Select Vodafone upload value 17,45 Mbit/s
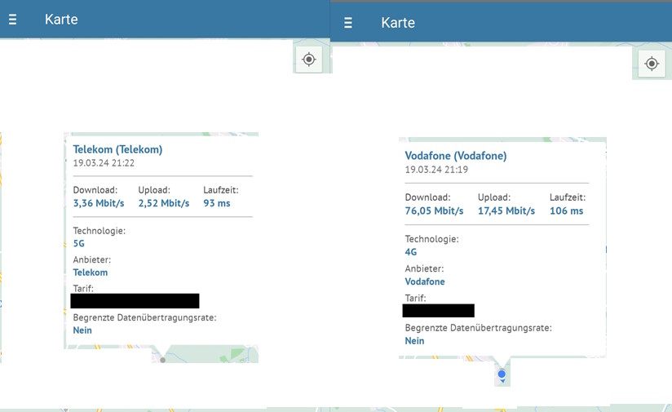This screenshot has height=412, width=672. coord(506,211)
